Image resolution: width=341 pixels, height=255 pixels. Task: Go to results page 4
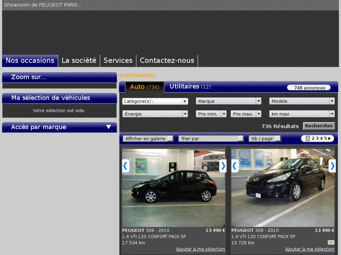click(x=321, y=138)
